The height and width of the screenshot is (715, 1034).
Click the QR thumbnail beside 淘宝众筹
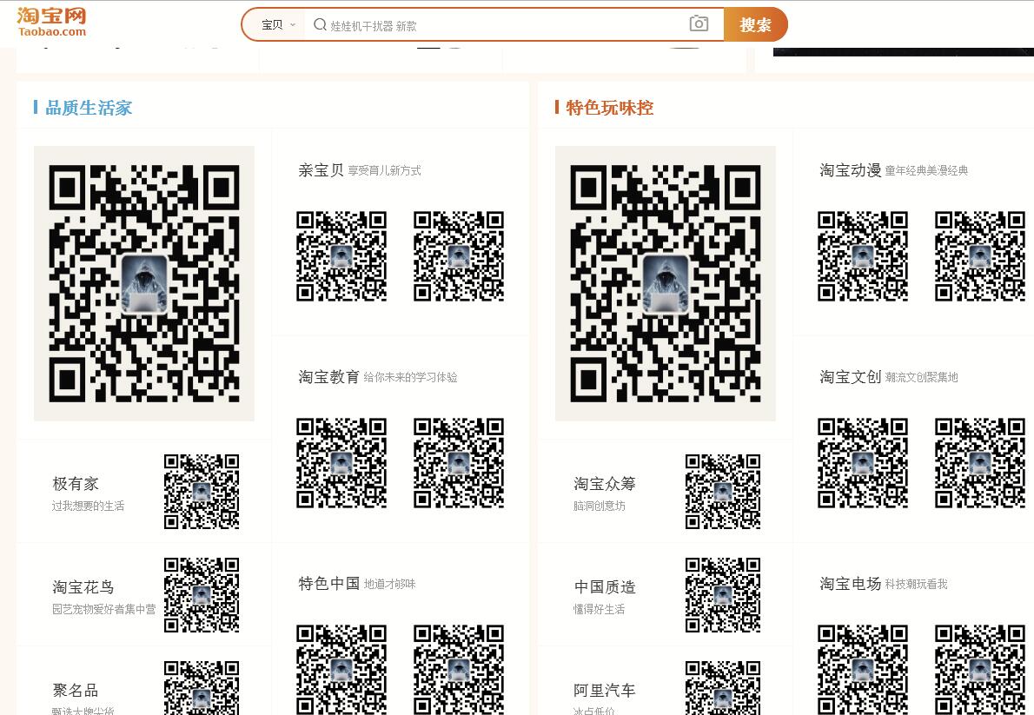pos(724,492)
